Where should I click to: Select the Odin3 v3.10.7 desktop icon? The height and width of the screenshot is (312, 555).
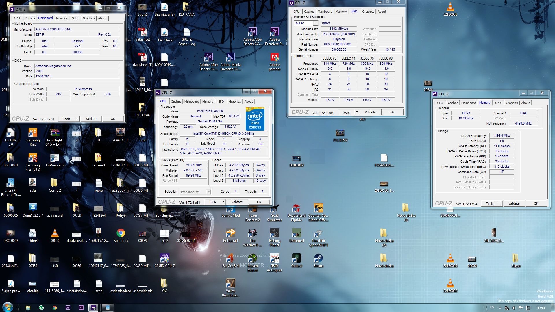coord(33,210)
